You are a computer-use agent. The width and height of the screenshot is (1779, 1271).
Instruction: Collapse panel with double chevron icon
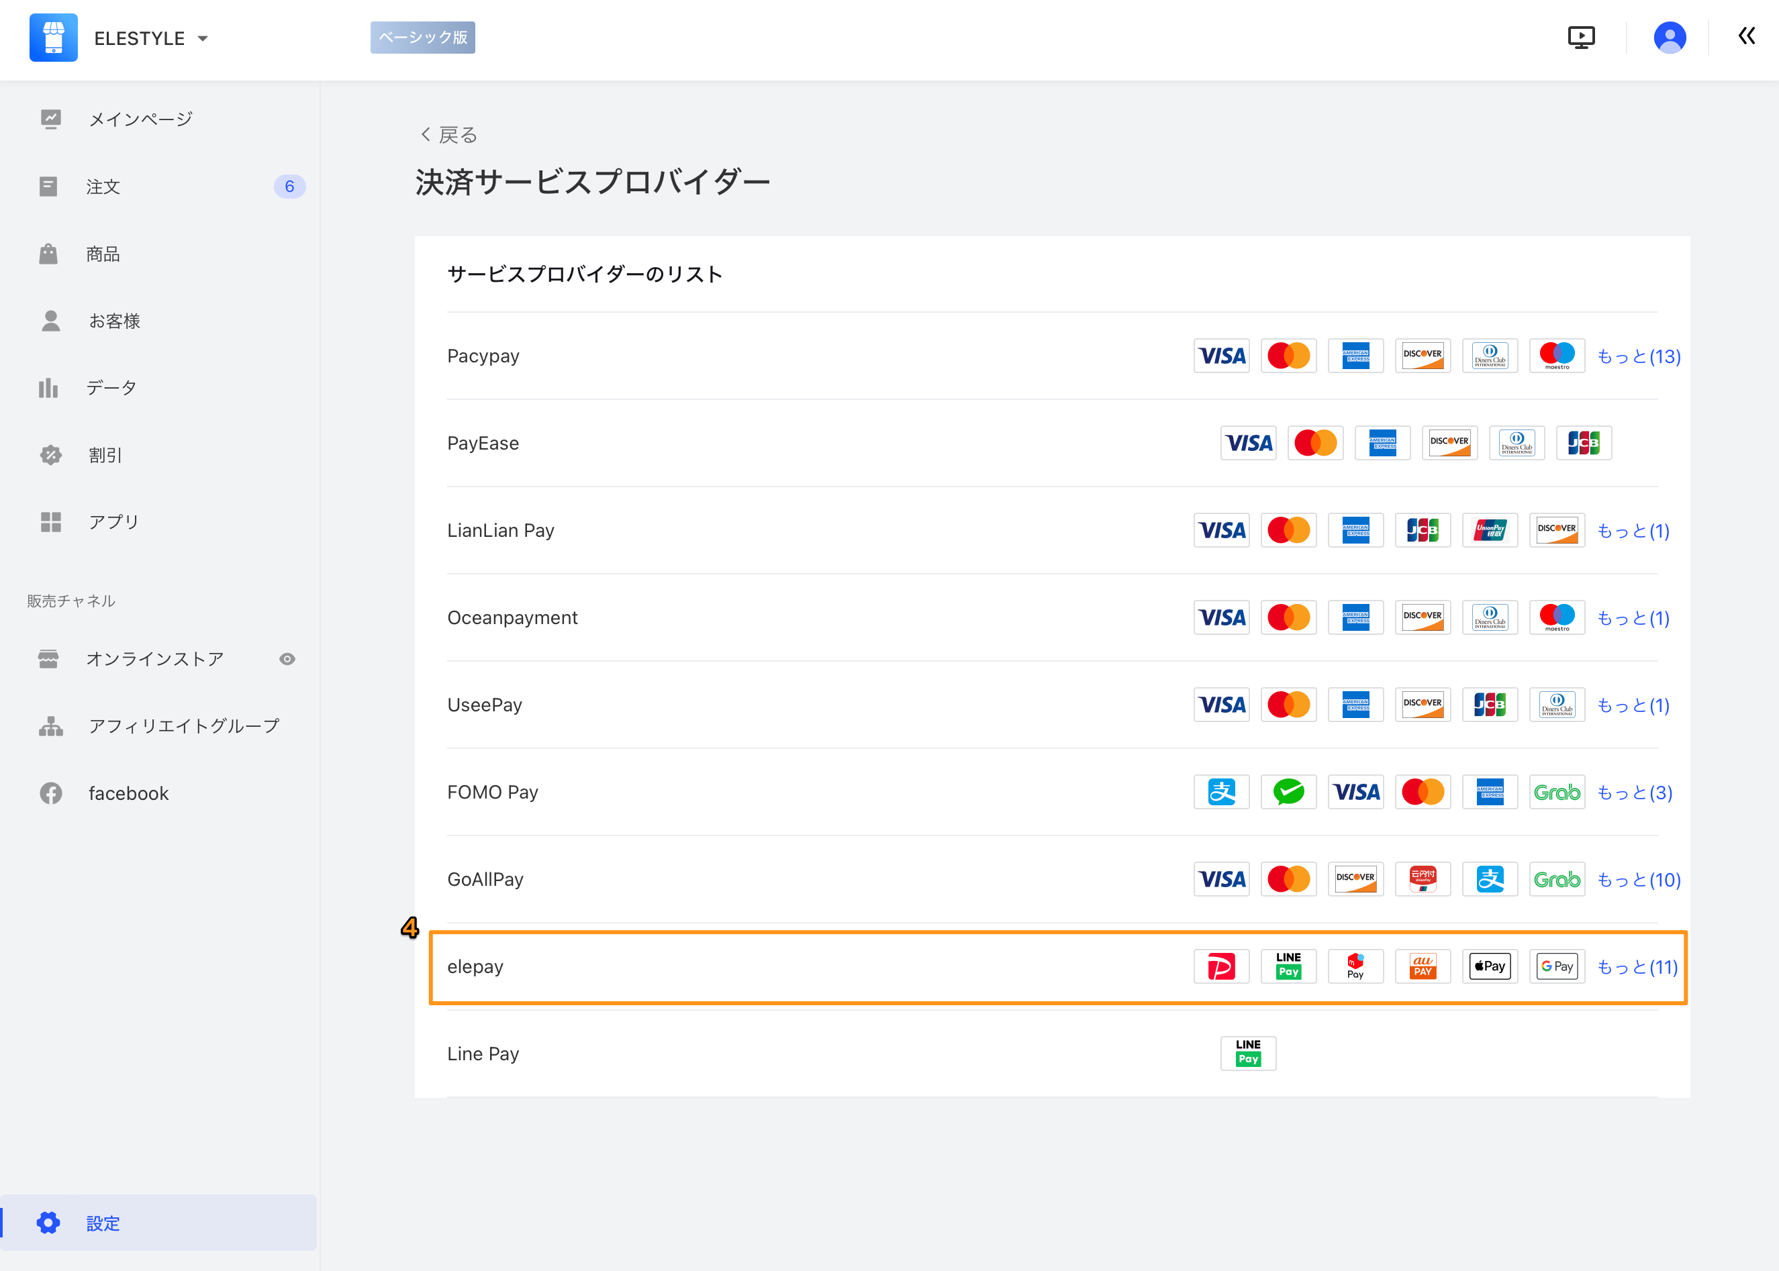click(1746, 36)
